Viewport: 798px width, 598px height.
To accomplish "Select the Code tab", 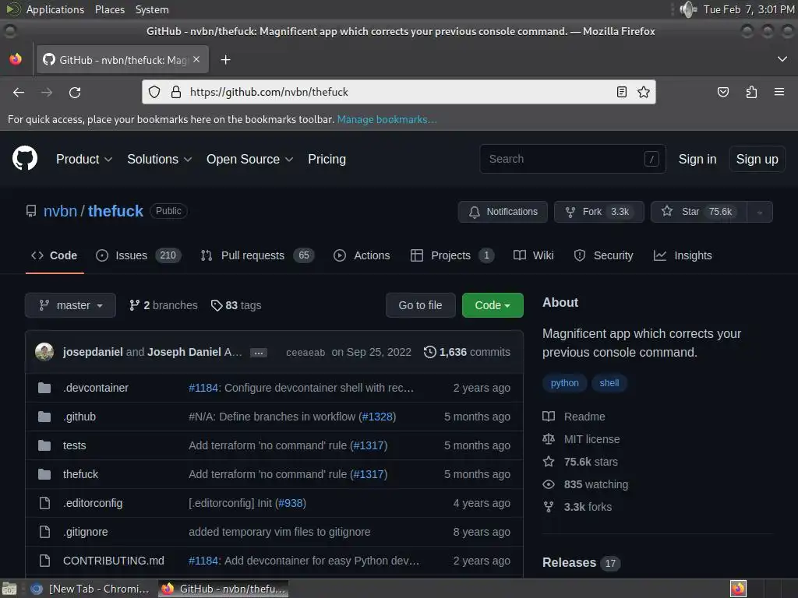I will [55, 255].
